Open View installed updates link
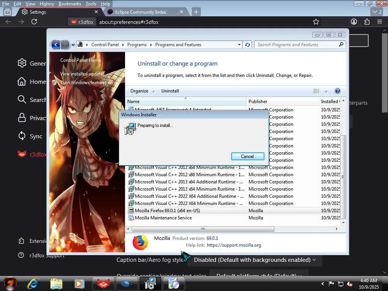 pos(82,74)
